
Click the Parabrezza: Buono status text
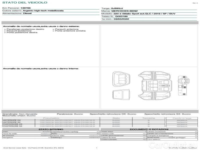click(70, 114)
